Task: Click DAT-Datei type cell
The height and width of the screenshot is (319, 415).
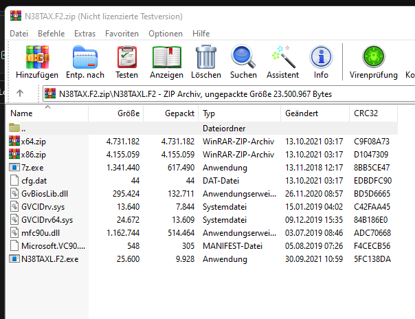Action: (x=221, y=181)
